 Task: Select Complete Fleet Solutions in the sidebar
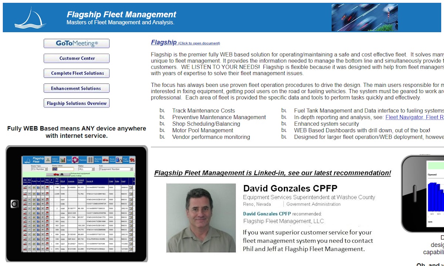[x=77, y=73]
